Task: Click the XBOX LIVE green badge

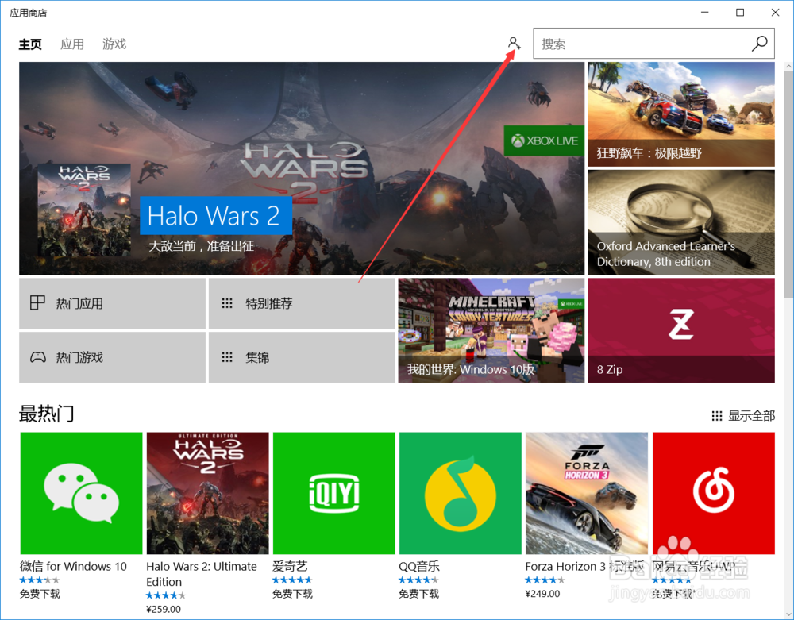Action: click(544, 141)
